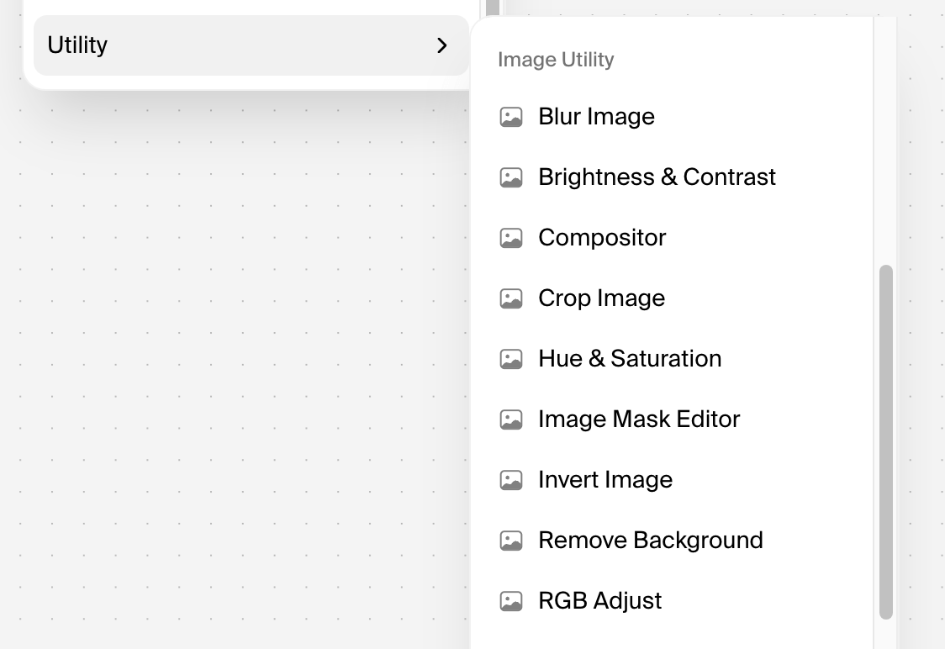The width and height of the screenshot is (945, 649).
Task: Open the Utility menu category
Action: tap(251, 45)
